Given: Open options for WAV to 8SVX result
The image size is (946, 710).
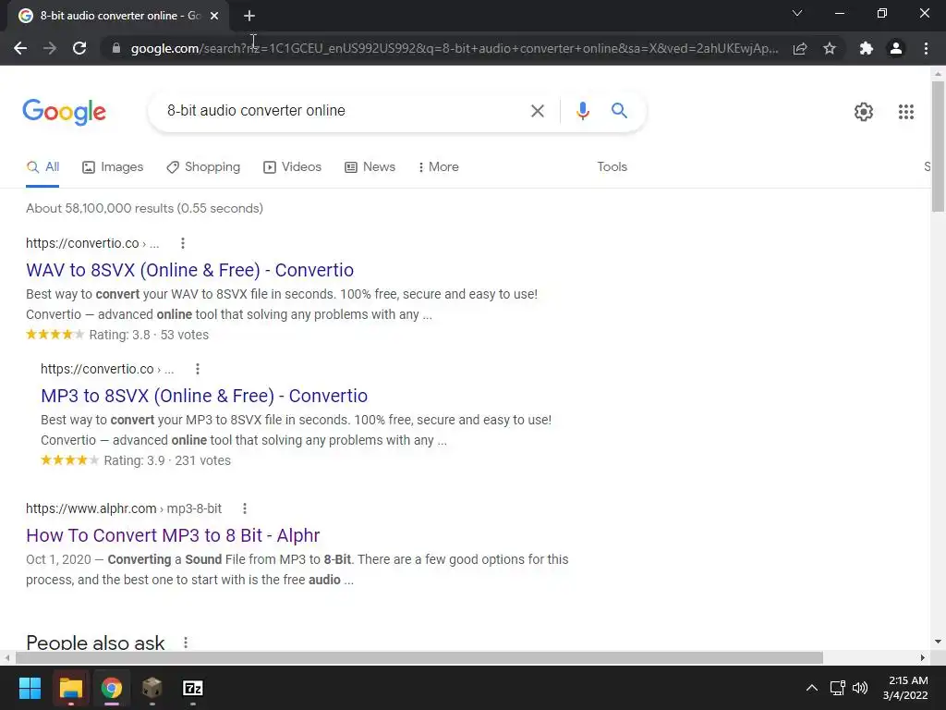Looking at the screenshot, I should pyautogui.click(x=183, y=243).
